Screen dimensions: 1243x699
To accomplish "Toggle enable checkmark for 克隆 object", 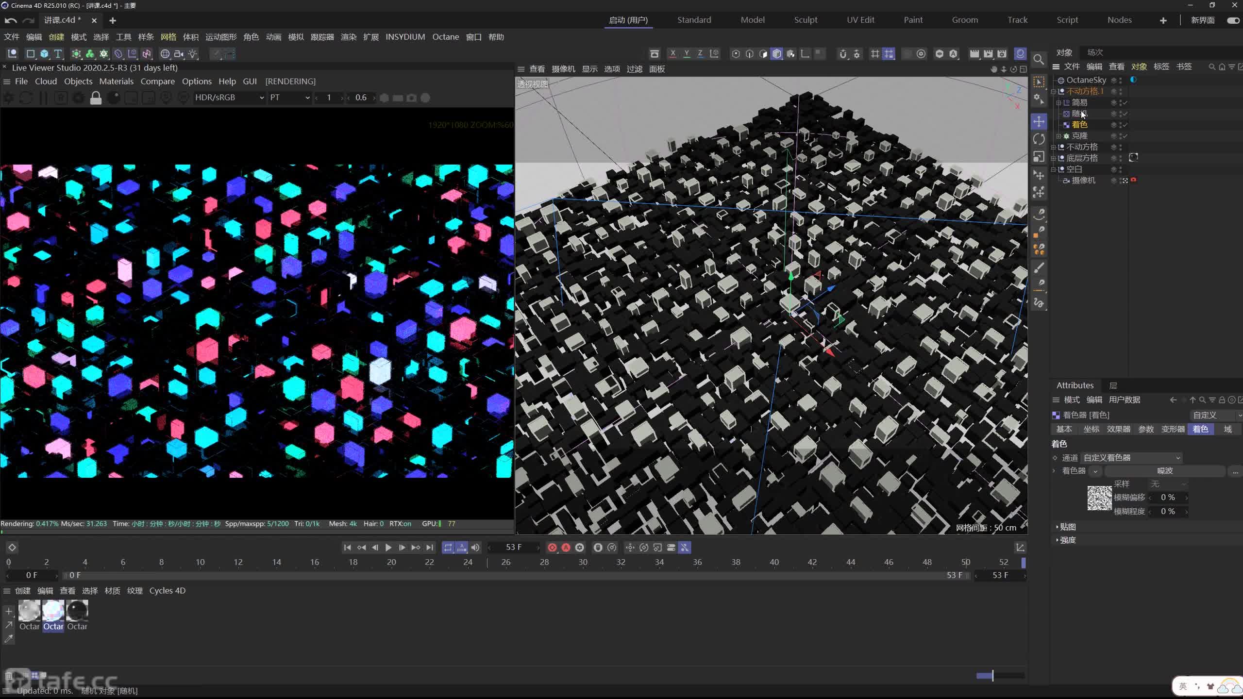I will (x=1124, y=136).
